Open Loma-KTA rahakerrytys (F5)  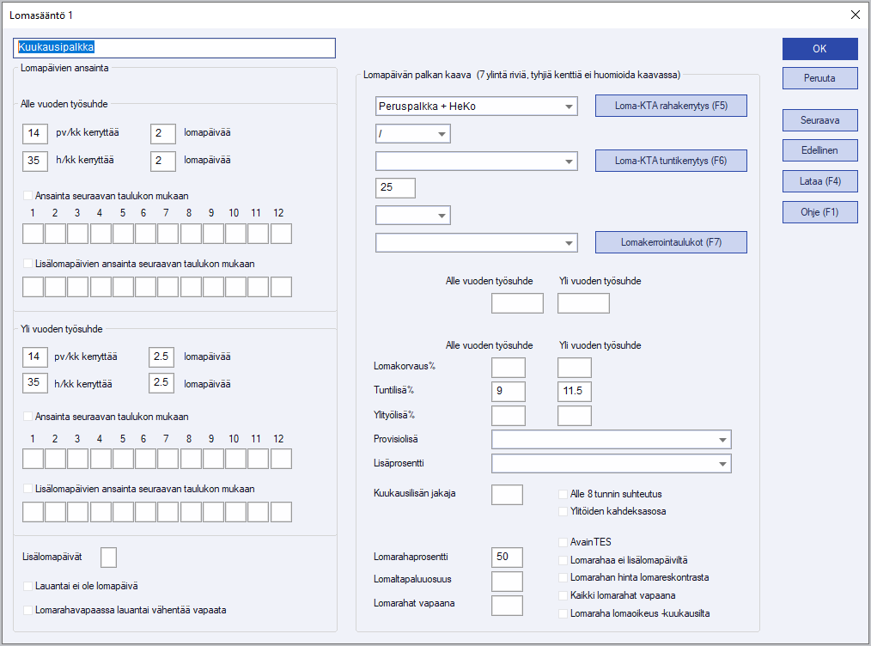point(671,106)
